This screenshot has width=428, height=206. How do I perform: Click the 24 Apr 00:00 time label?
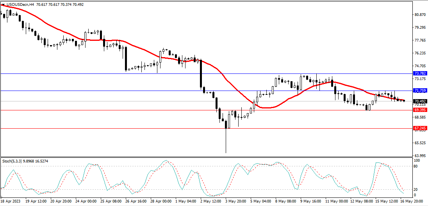click(x=86, y=201)
